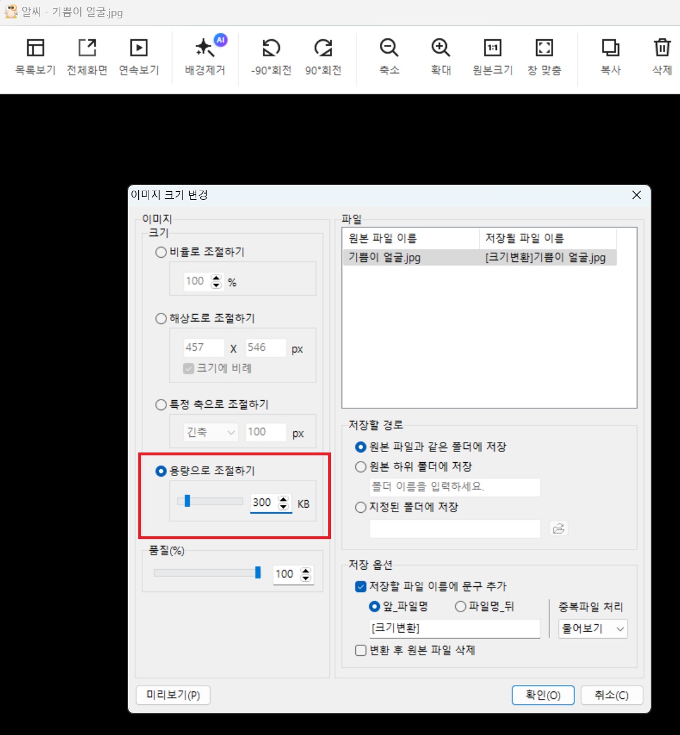Image resolution: width=680 pixels, height=735 pixels.
Task: Rotate the image -90° counterclockwise
Action: [x=270, y=56]
